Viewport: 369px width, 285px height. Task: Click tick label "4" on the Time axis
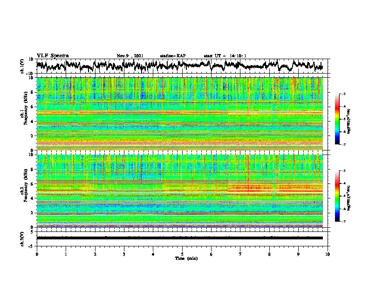[153, 254]
